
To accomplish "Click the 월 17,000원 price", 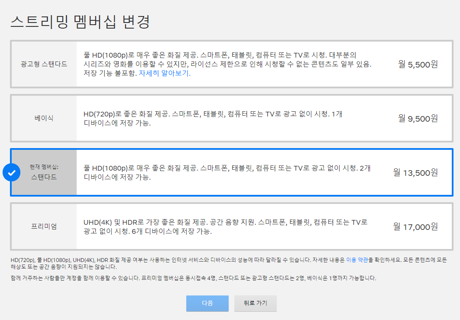I will [x=415, y=227].
